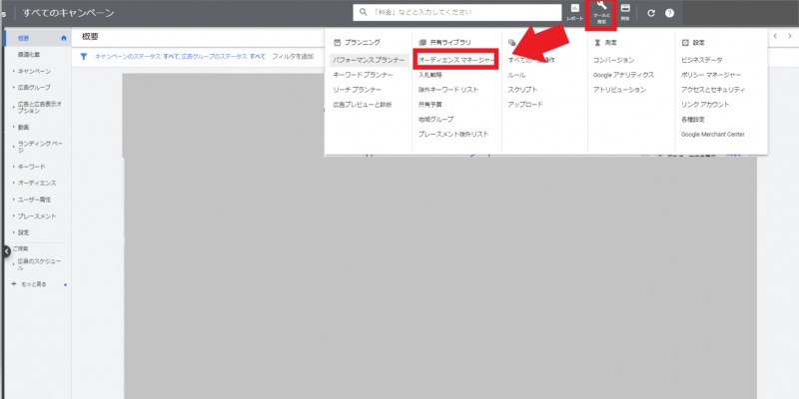Open コンバージョン menu item
The height and width of the screenshot is (399, 799).
pos(613,60)
